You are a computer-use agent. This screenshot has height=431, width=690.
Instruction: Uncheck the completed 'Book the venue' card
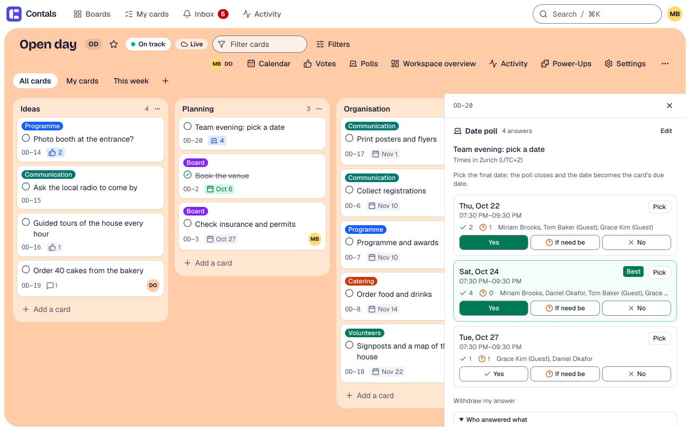coord(188,175)
